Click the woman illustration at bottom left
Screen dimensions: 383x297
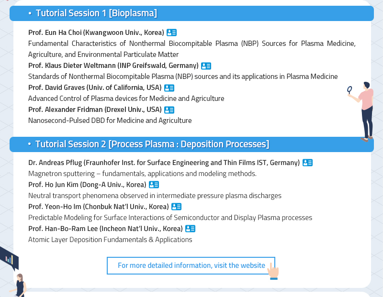[x=18, y=285]
